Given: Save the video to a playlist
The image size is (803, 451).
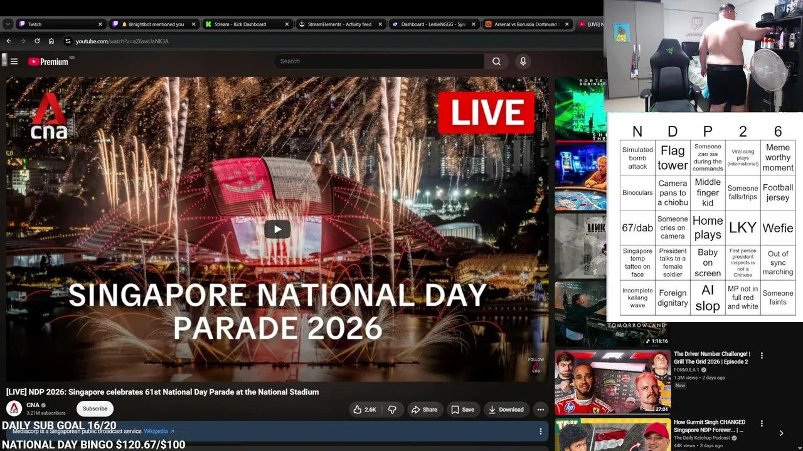Looking at the screenshot, I should click(463, 410).
